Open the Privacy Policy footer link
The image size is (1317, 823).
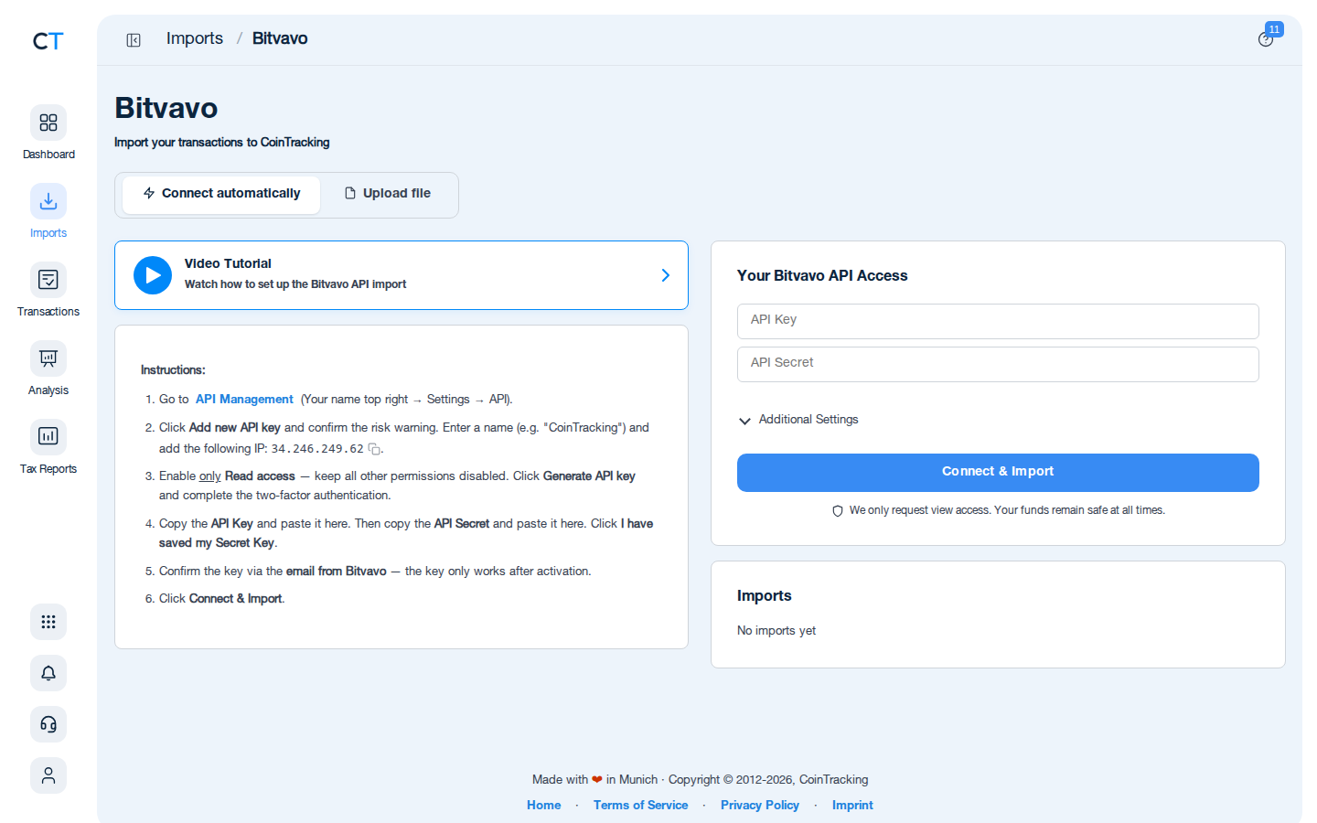[x=760, y=806]
